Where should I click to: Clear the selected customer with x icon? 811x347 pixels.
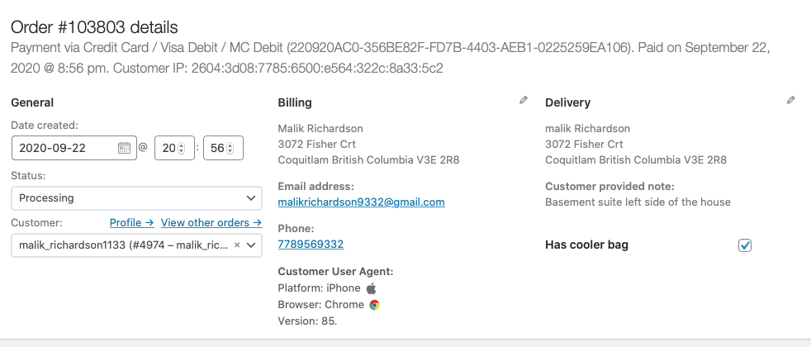pos(237,245)
